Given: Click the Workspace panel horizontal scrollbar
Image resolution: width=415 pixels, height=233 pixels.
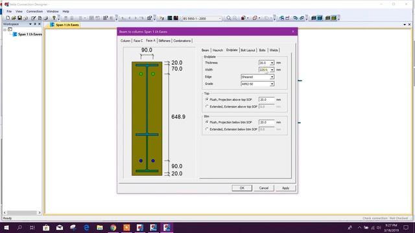Looking at the screenshot, I should pos(22,212).
